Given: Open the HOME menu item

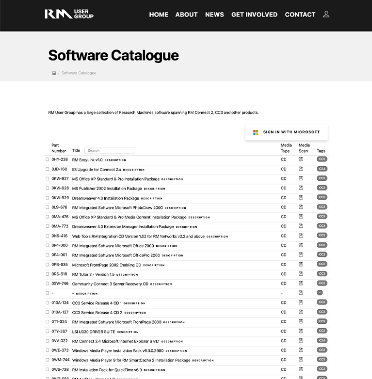Looking at the screenshot, I should pos(159,15).
